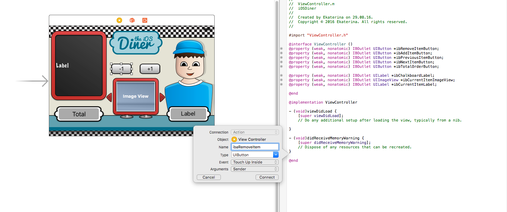Click outlet circle beside ibCurrentItemLabel property
The width and height of the screenshot is (507, 212).
(x=281, y=85)
